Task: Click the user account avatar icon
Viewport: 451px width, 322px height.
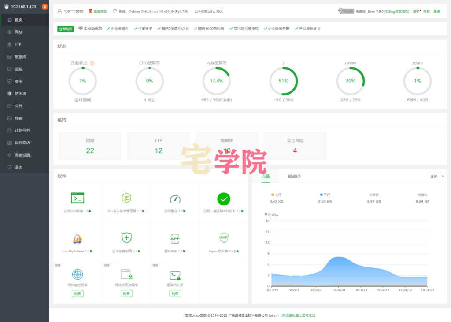Action: [59, 11]
